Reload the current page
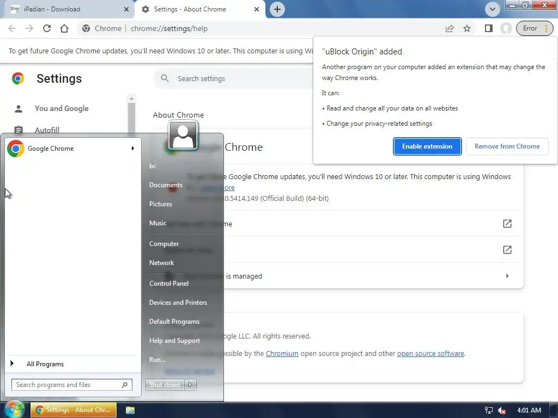The image size is (558, 418). pyautogui.click(x=47, y=28)
